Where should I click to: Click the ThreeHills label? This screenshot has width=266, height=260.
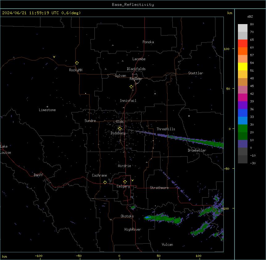coord(166,129)
